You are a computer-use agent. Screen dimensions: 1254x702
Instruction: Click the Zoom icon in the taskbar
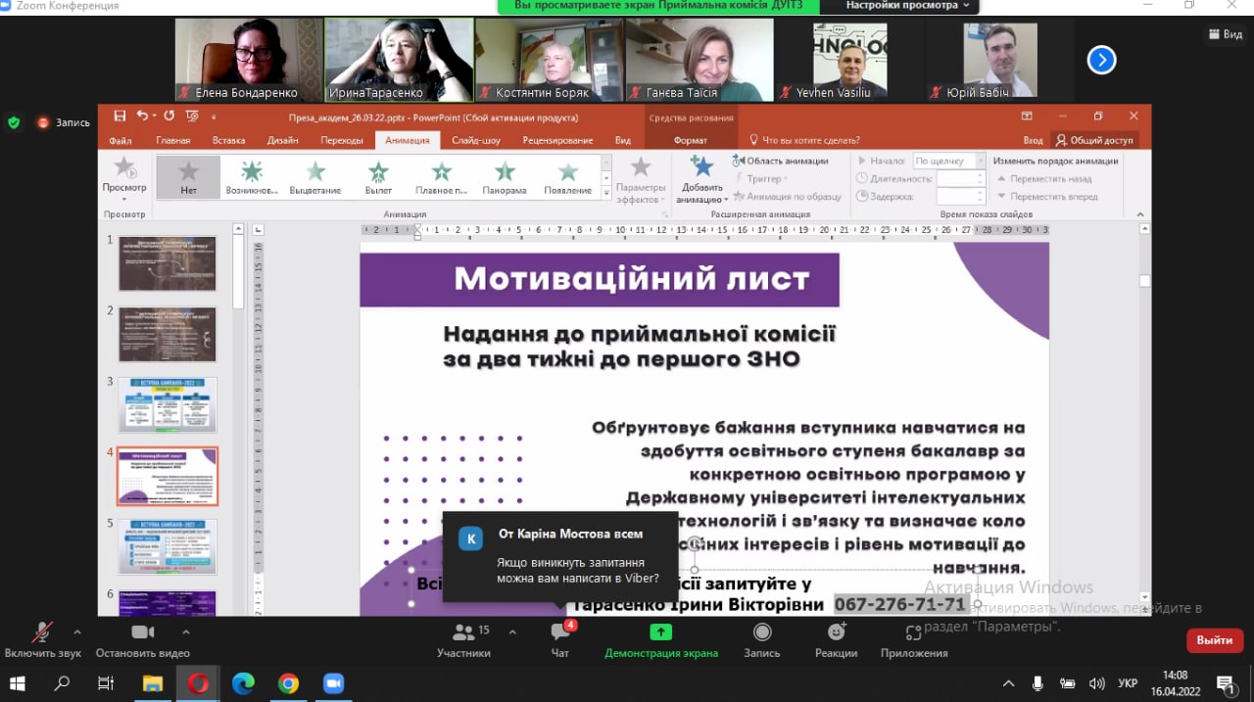click(x=333, y=683)
